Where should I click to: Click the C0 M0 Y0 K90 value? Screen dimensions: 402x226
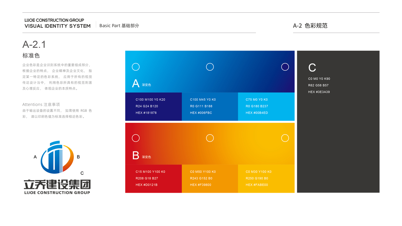click(x=319, y=79)
